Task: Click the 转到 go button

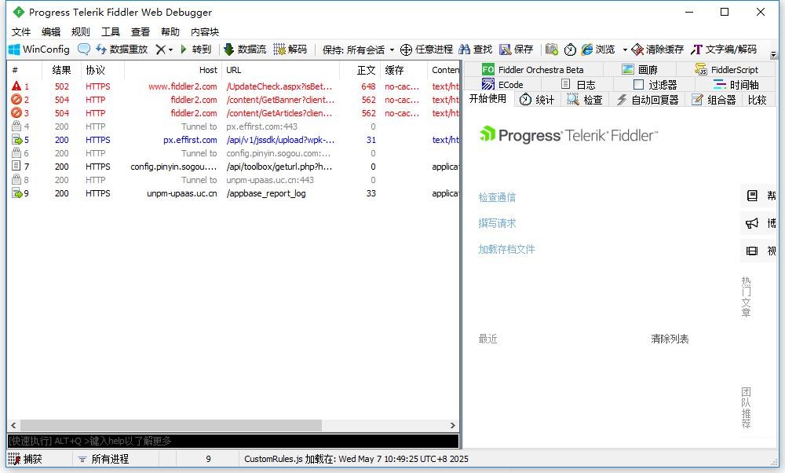Action: point(195,49)
